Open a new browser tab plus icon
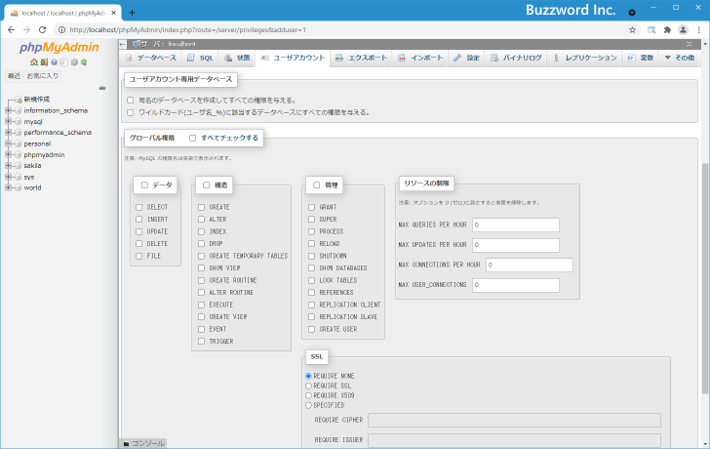 pos(132,13)
